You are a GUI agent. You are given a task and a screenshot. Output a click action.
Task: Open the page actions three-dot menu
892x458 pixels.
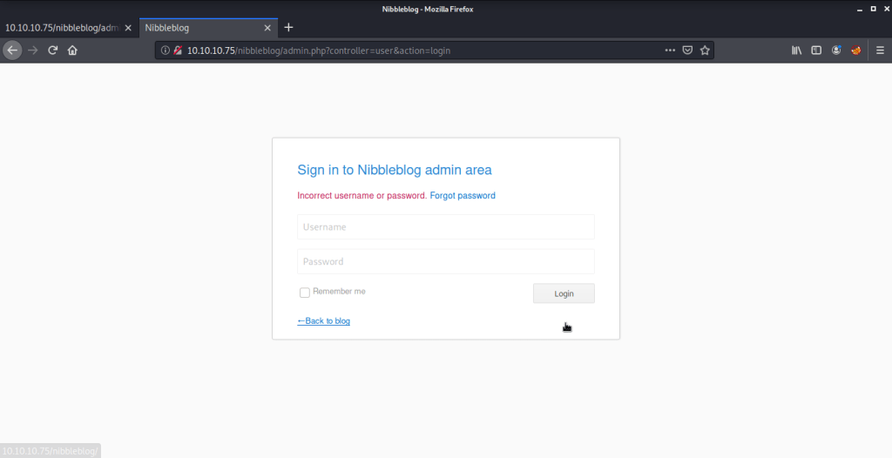click(669, 51)
